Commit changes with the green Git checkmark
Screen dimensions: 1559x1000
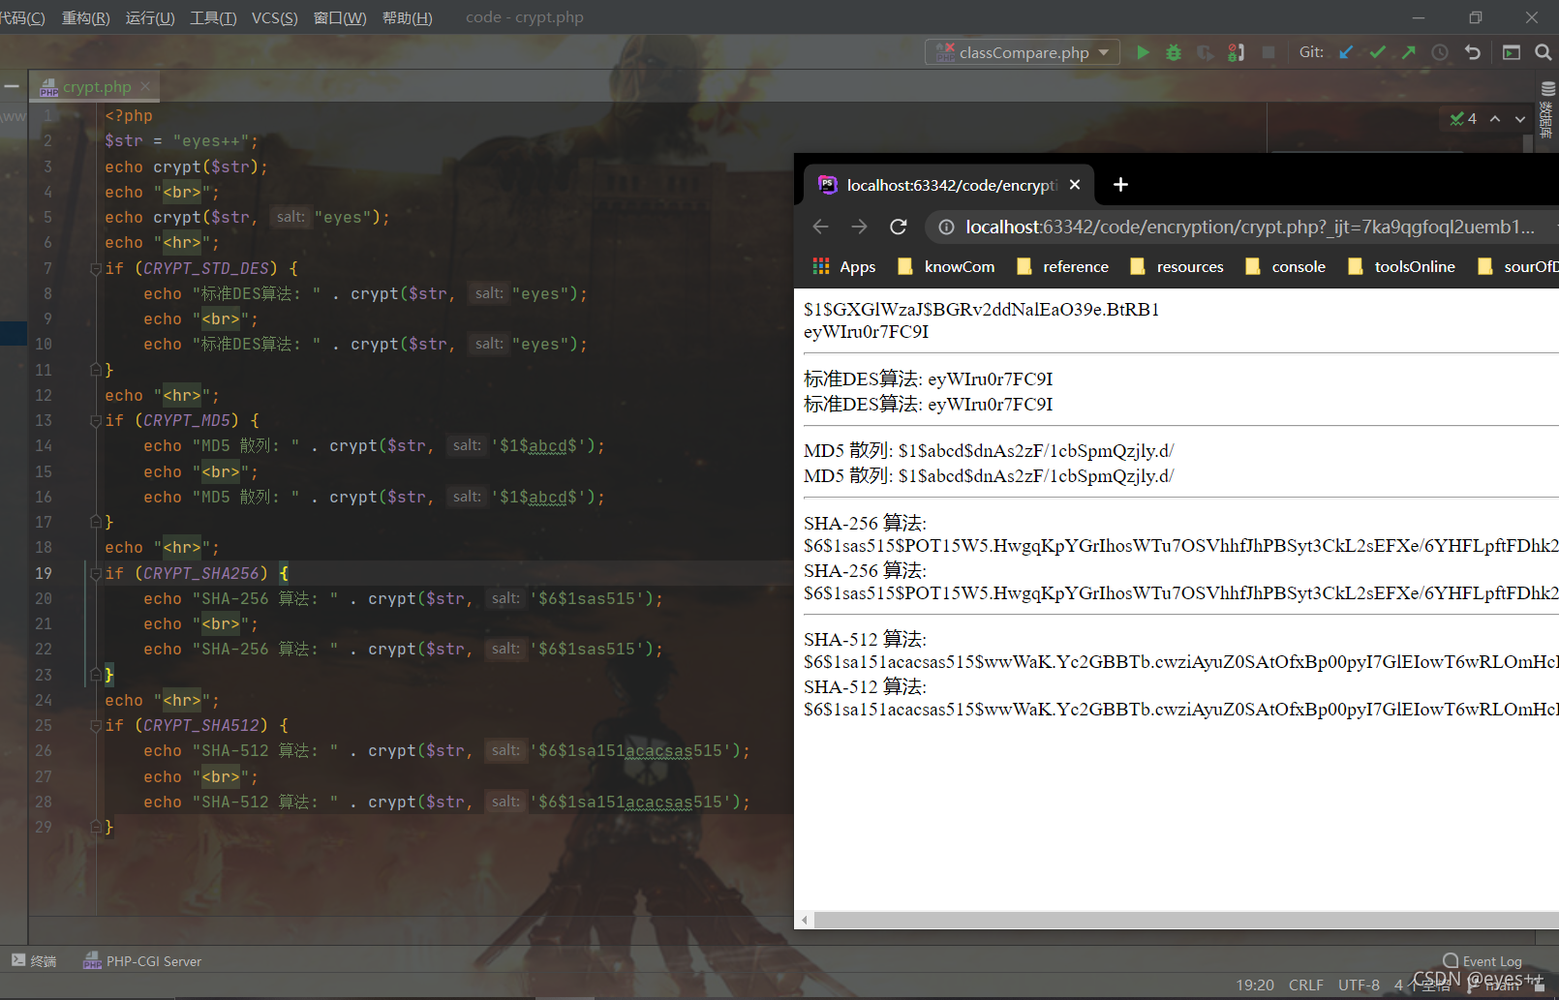pyautogui.click(x=1377, y=52)
